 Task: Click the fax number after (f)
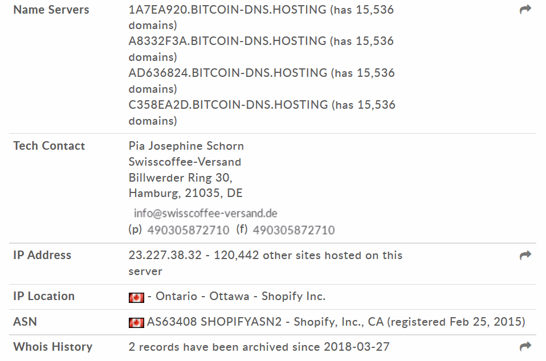click(294, 230)
